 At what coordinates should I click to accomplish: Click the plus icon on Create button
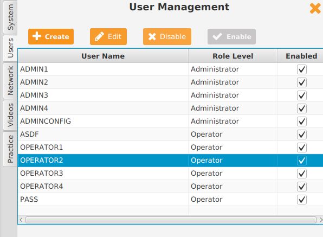[37, 36]
